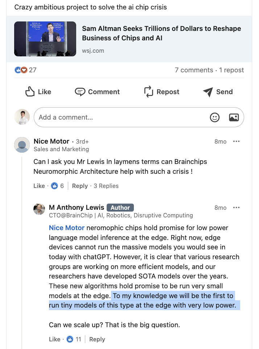Screen dimensions: 259x349
Task: Click the like reaction icon with 6
Action: pyautogui.click(x=54, y=186)
